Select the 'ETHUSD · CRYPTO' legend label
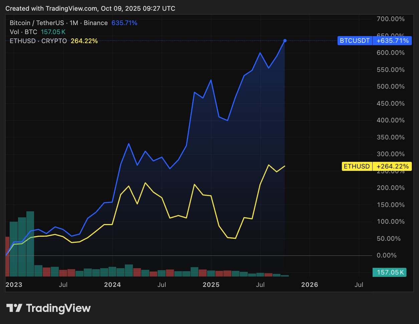Viewport: 419px width, 324px height. pos(38,41)
